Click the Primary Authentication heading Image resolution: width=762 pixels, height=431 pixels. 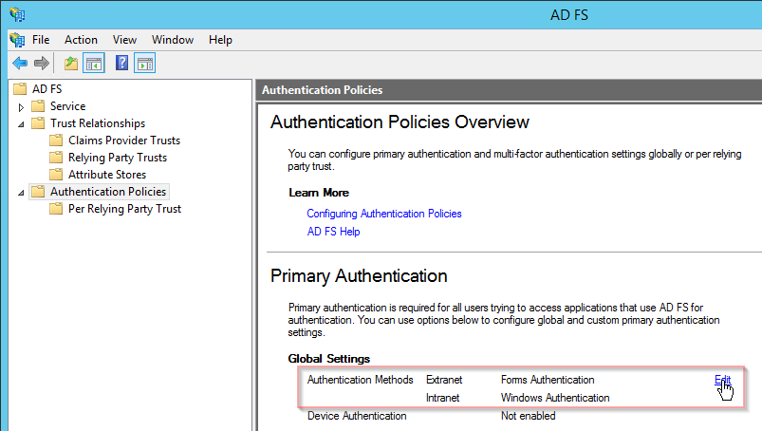359,276
